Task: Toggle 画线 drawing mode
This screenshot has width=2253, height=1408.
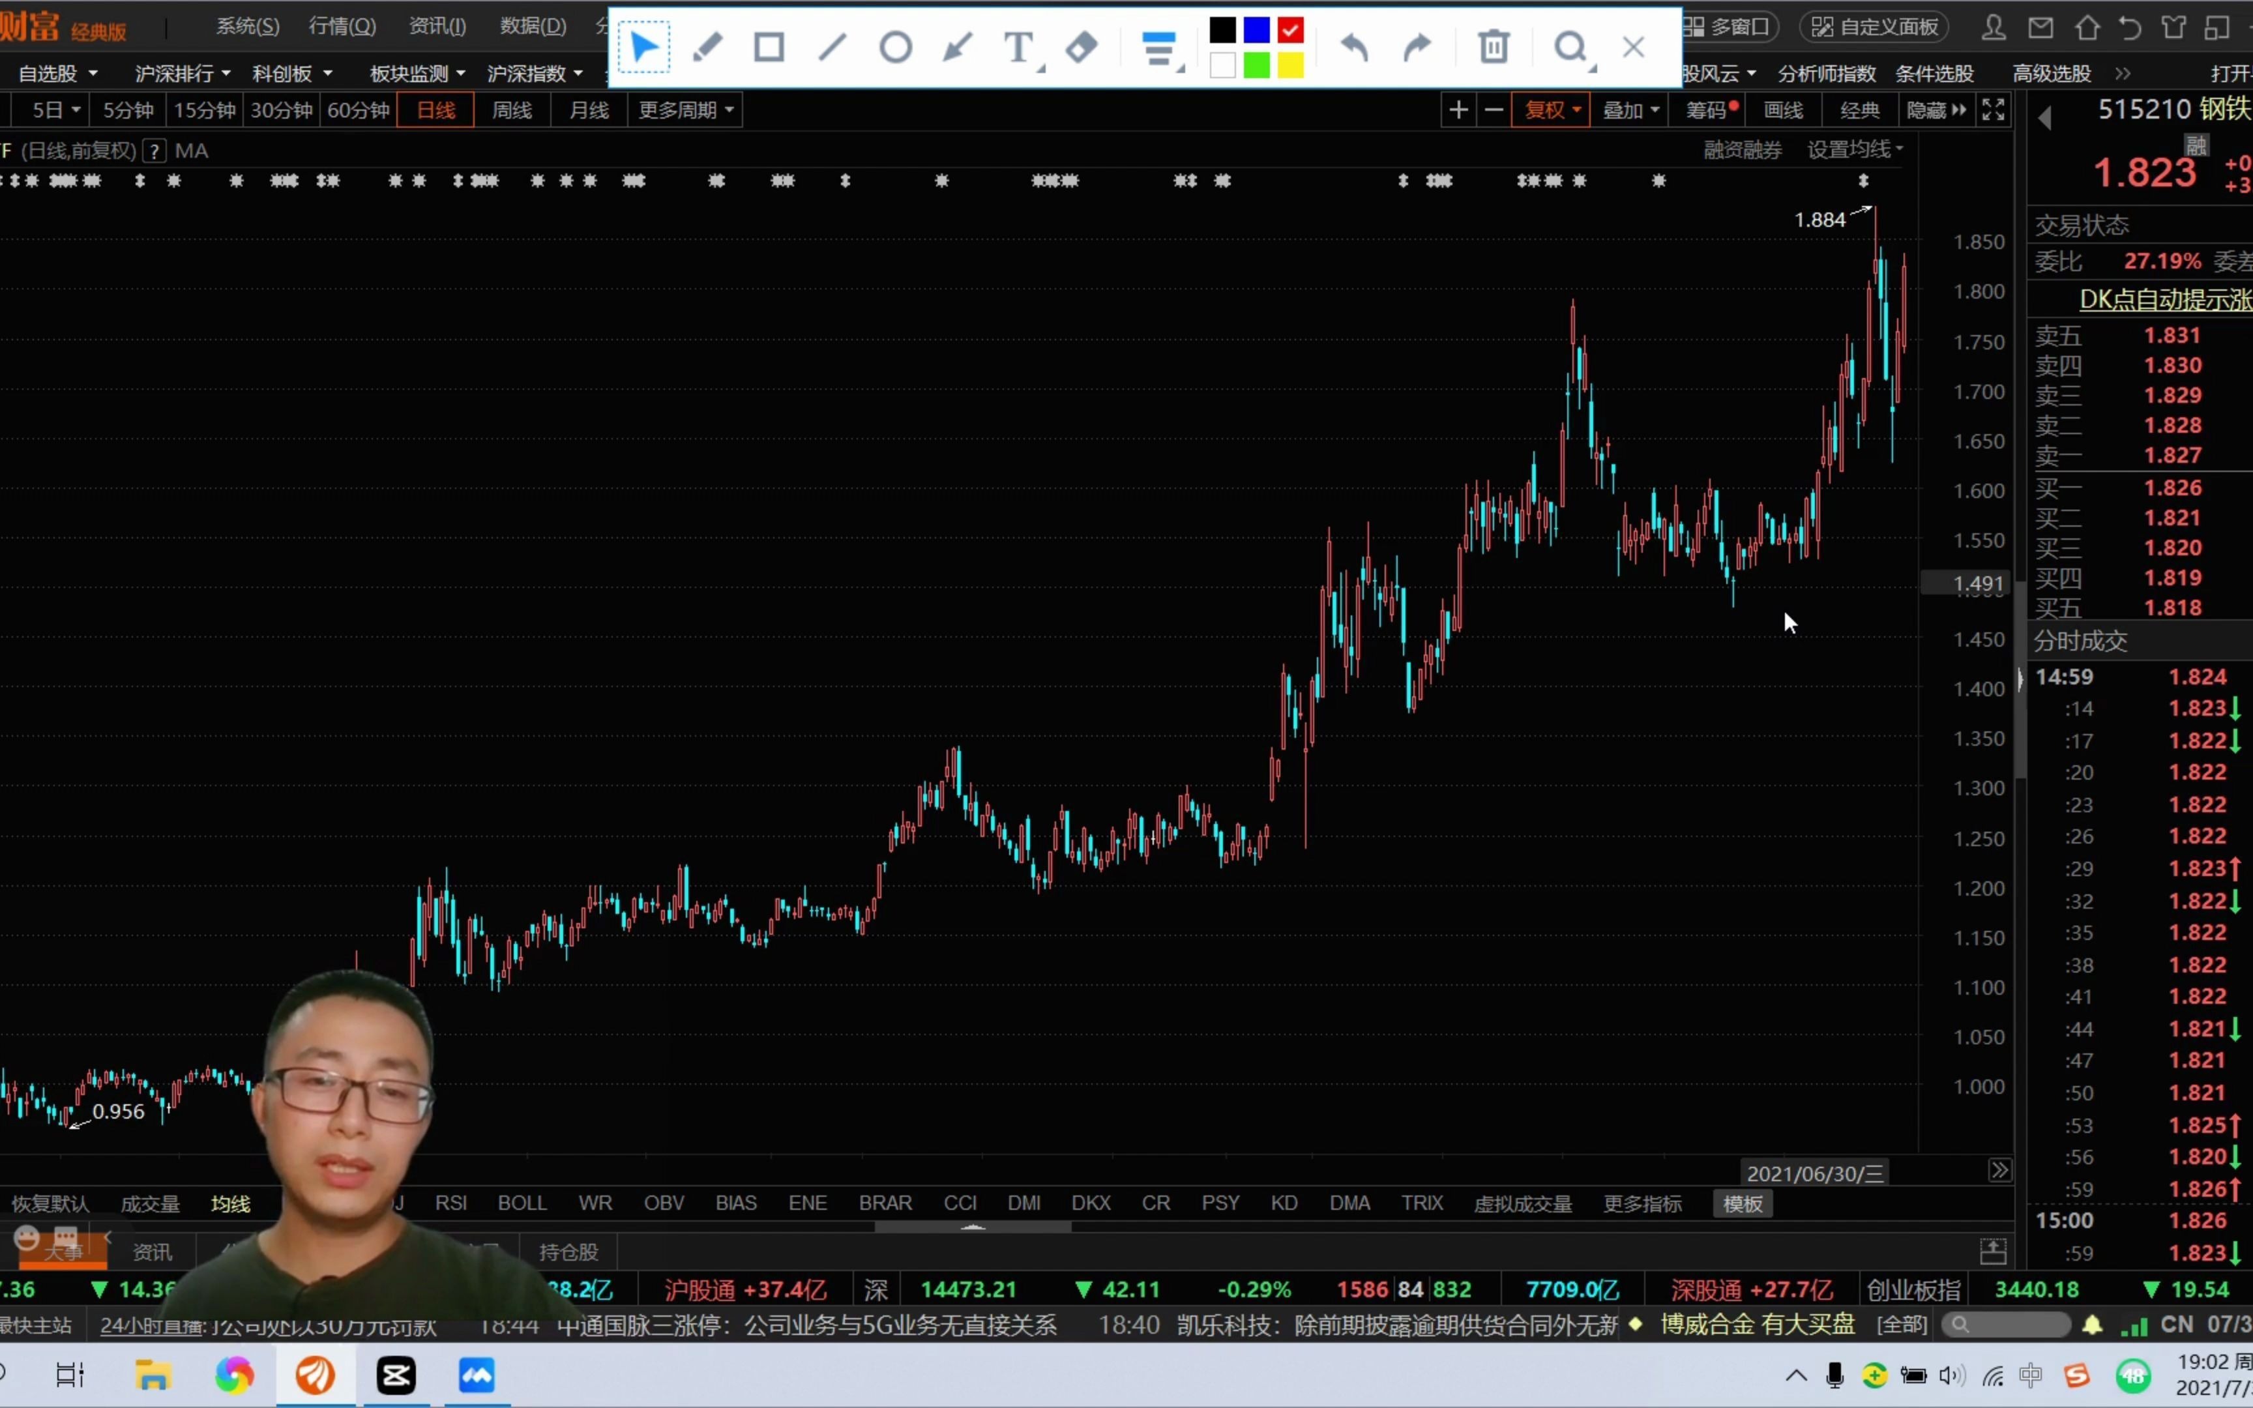Action: coord(1783,110)
